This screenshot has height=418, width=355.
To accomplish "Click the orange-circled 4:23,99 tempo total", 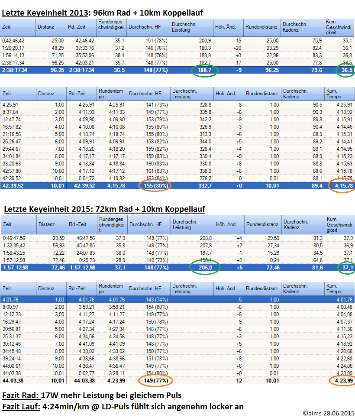I will 342,381.
